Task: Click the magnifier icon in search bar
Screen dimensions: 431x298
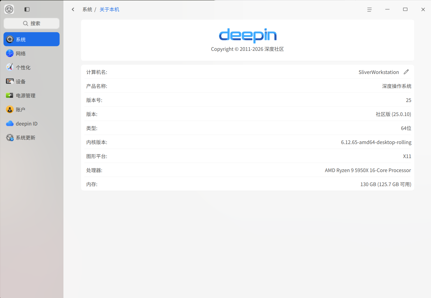Action: [26, 23]
